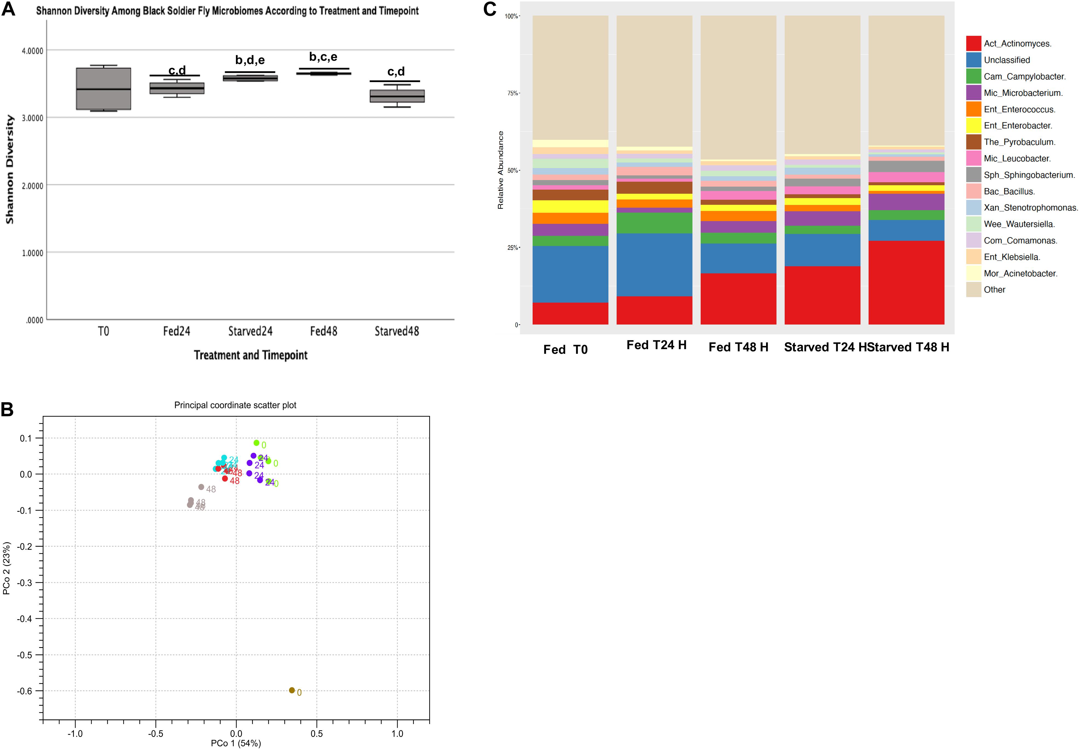Click the pink Mic_Leucobacter legend swatch
This screenshot has width=1080, height=750.
tap(973, 158)
